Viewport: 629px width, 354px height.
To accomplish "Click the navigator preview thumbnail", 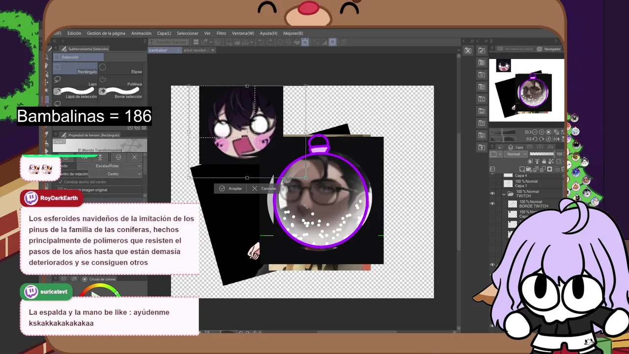I will [526, 90].
